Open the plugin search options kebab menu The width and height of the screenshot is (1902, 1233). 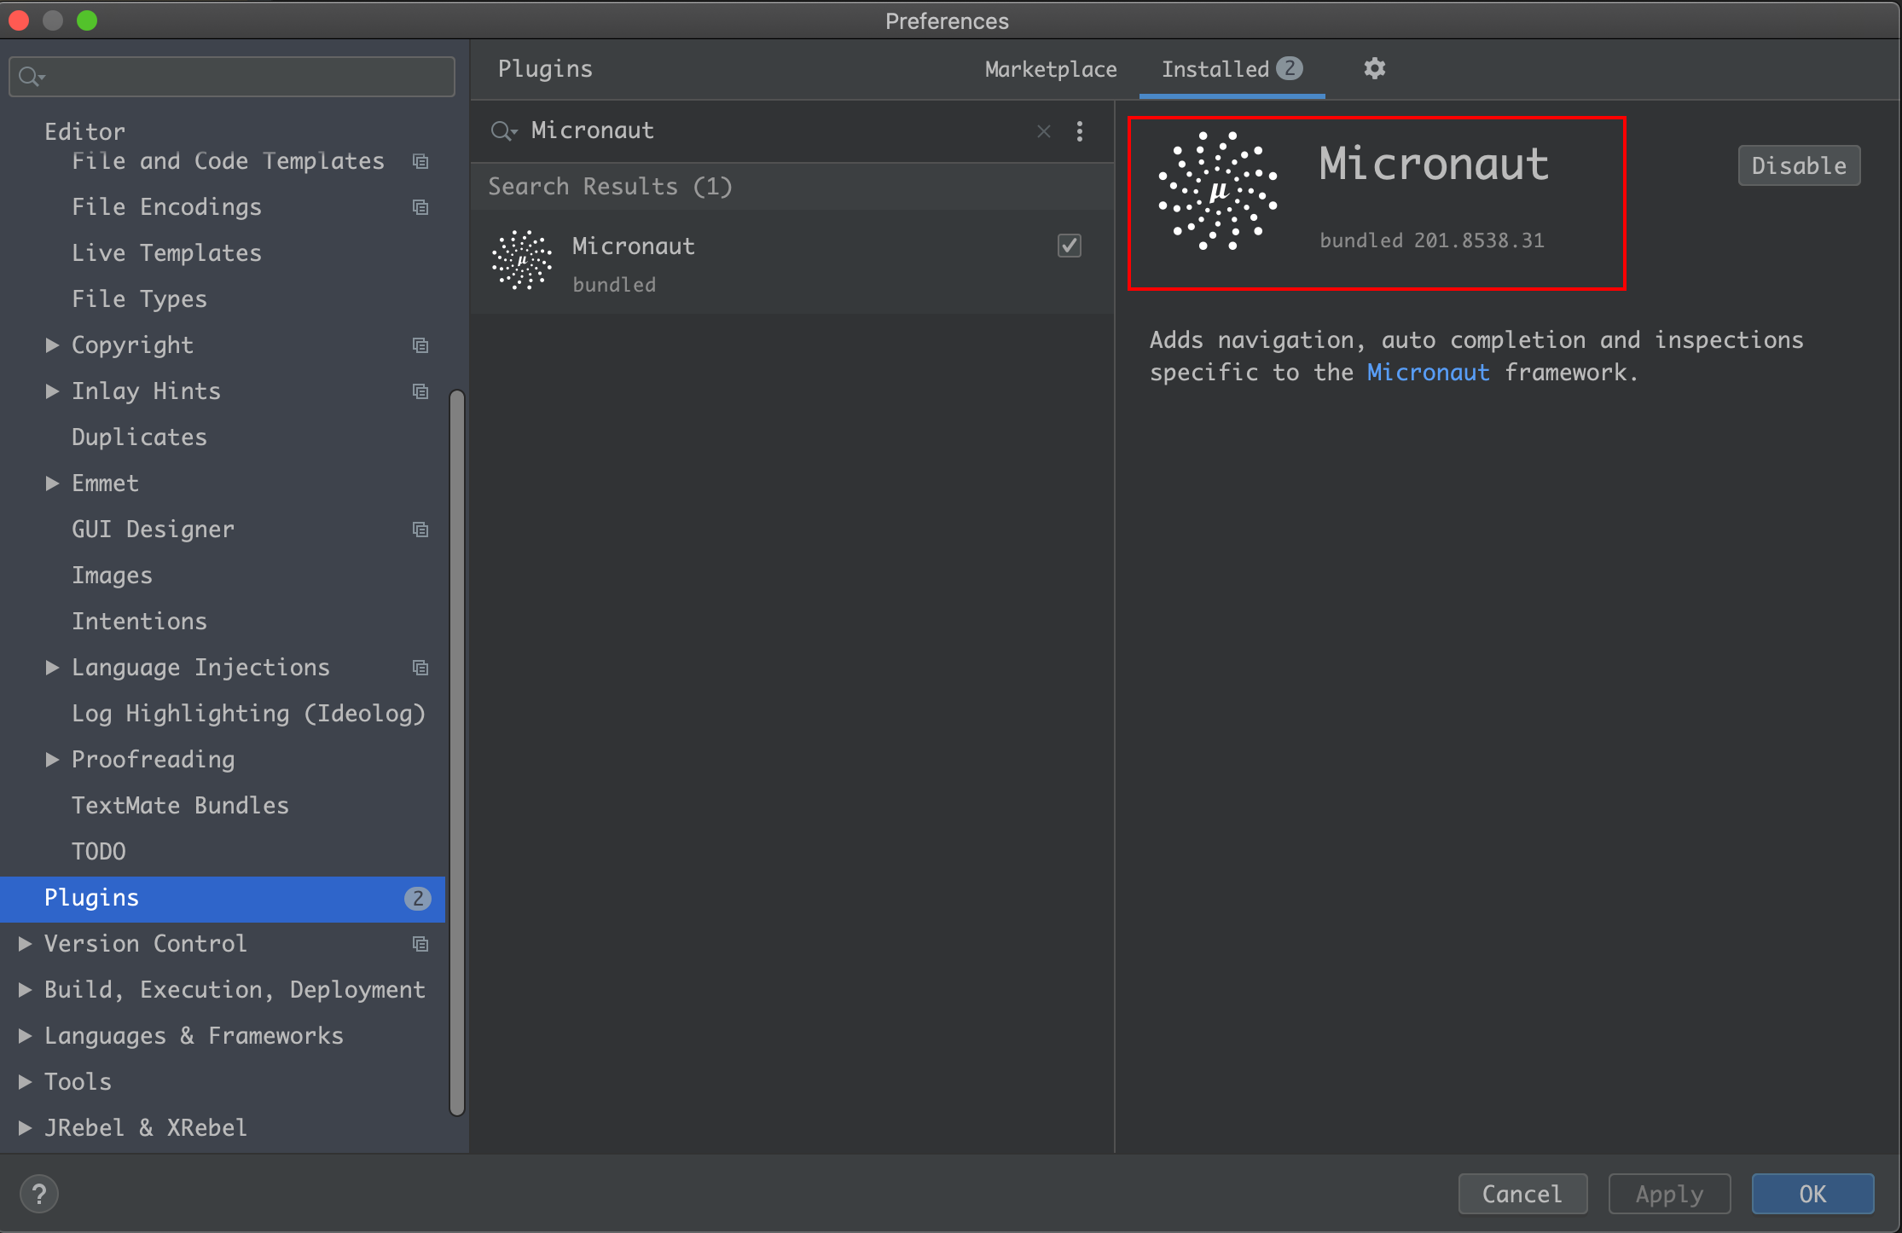(1080, 131)
